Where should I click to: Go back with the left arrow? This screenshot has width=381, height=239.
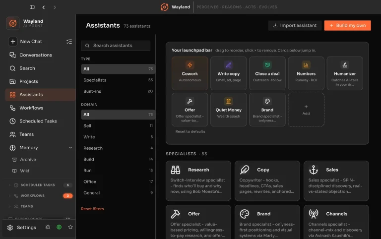pyautogui.click(x=44, y=7)
